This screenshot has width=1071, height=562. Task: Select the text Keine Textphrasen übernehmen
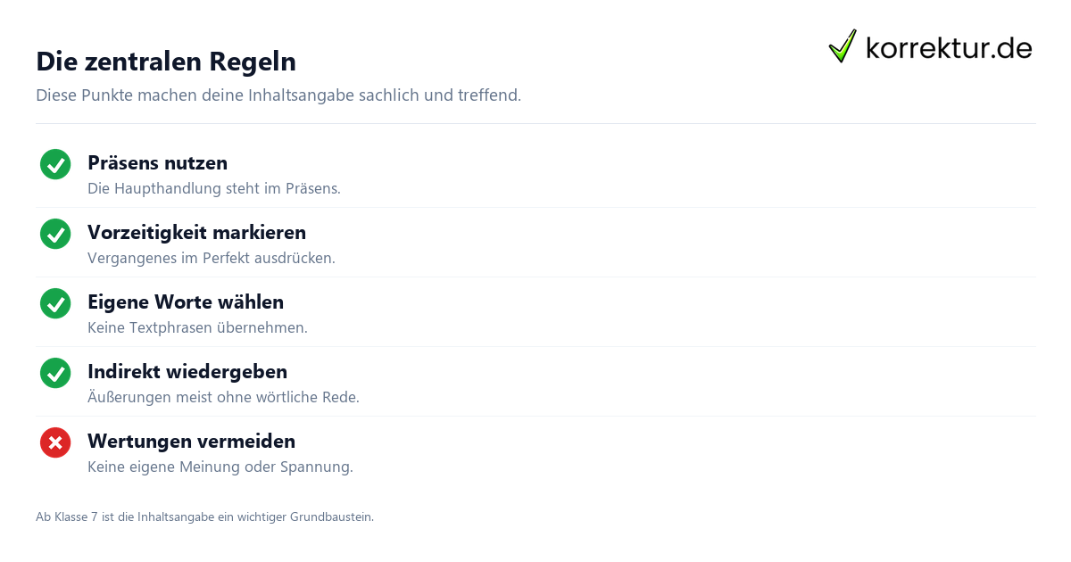[197, 328]
